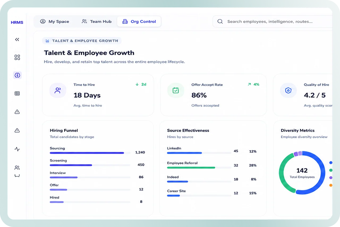Click the "Diversity Metrics" card title
This screenshot has height=227, width=340.
click(297, 130)
